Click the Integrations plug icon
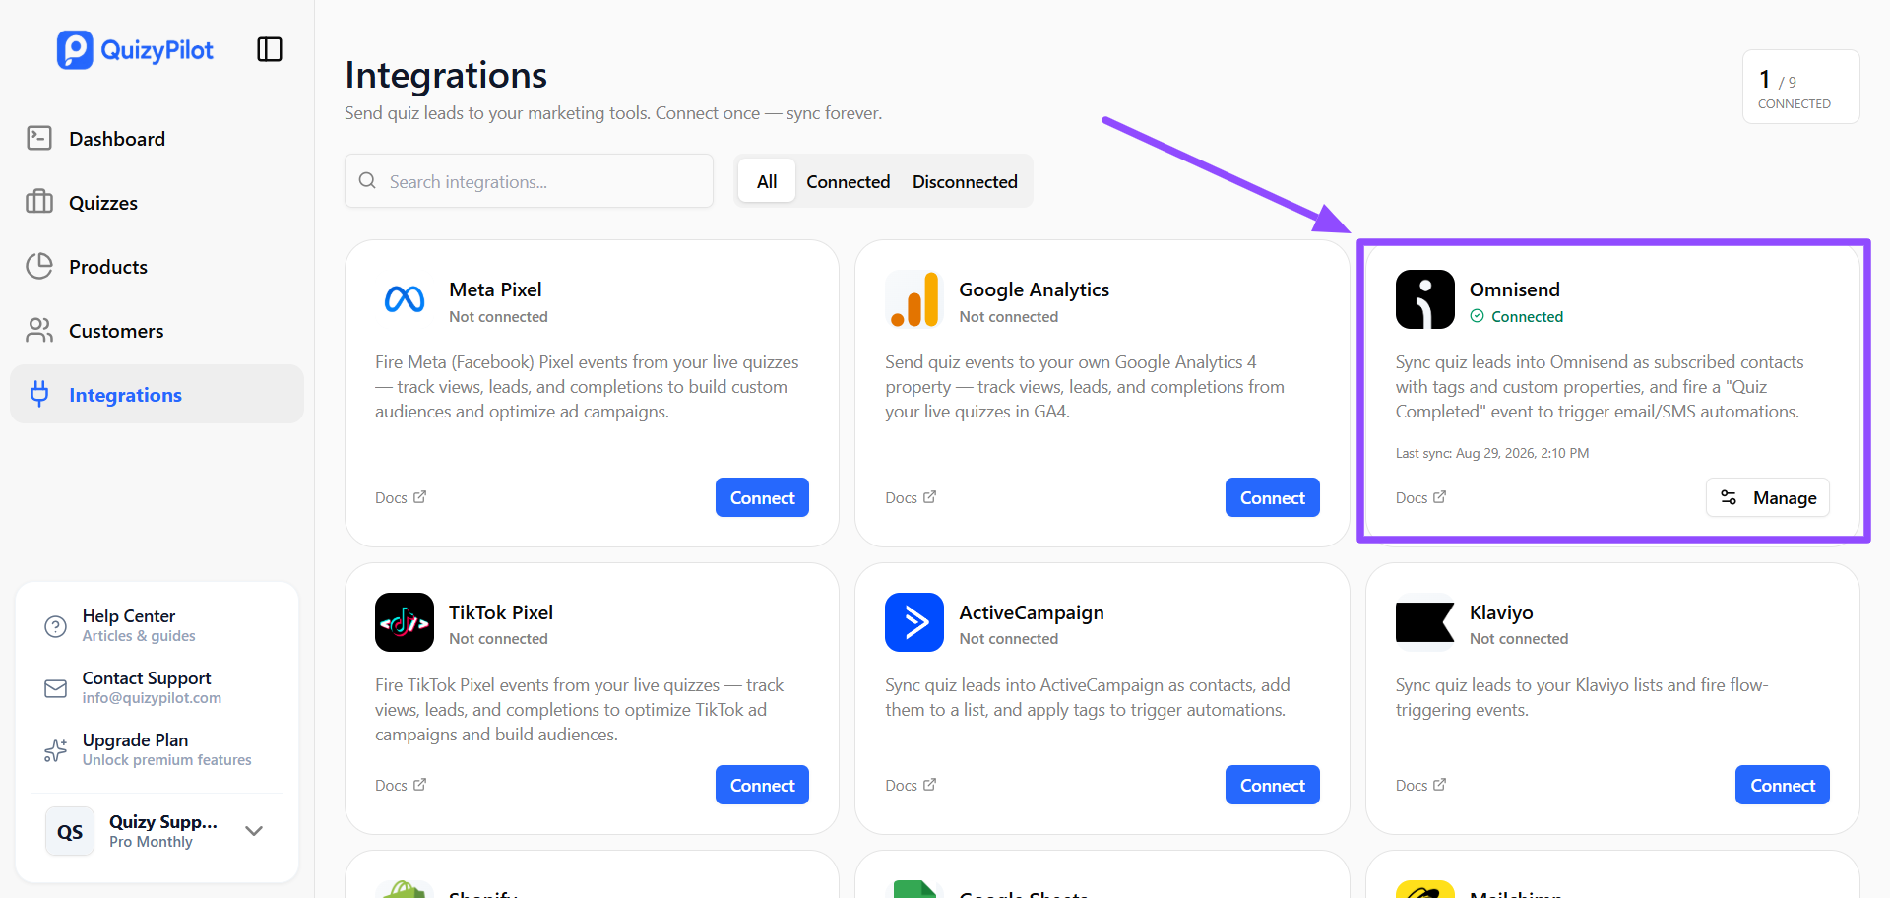 click(x=39, y=394)
